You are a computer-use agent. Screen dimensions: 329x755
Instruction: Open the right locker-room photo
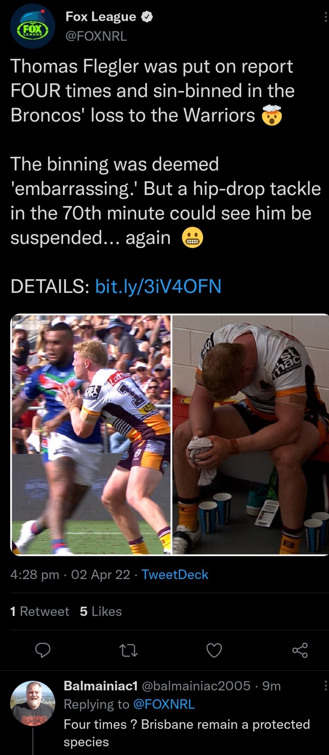(x=250, y=435)
